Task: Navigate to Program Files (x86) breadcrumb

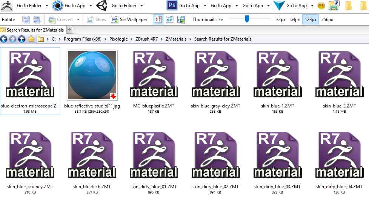Action: pyautogui.click(x=83, y=39)
